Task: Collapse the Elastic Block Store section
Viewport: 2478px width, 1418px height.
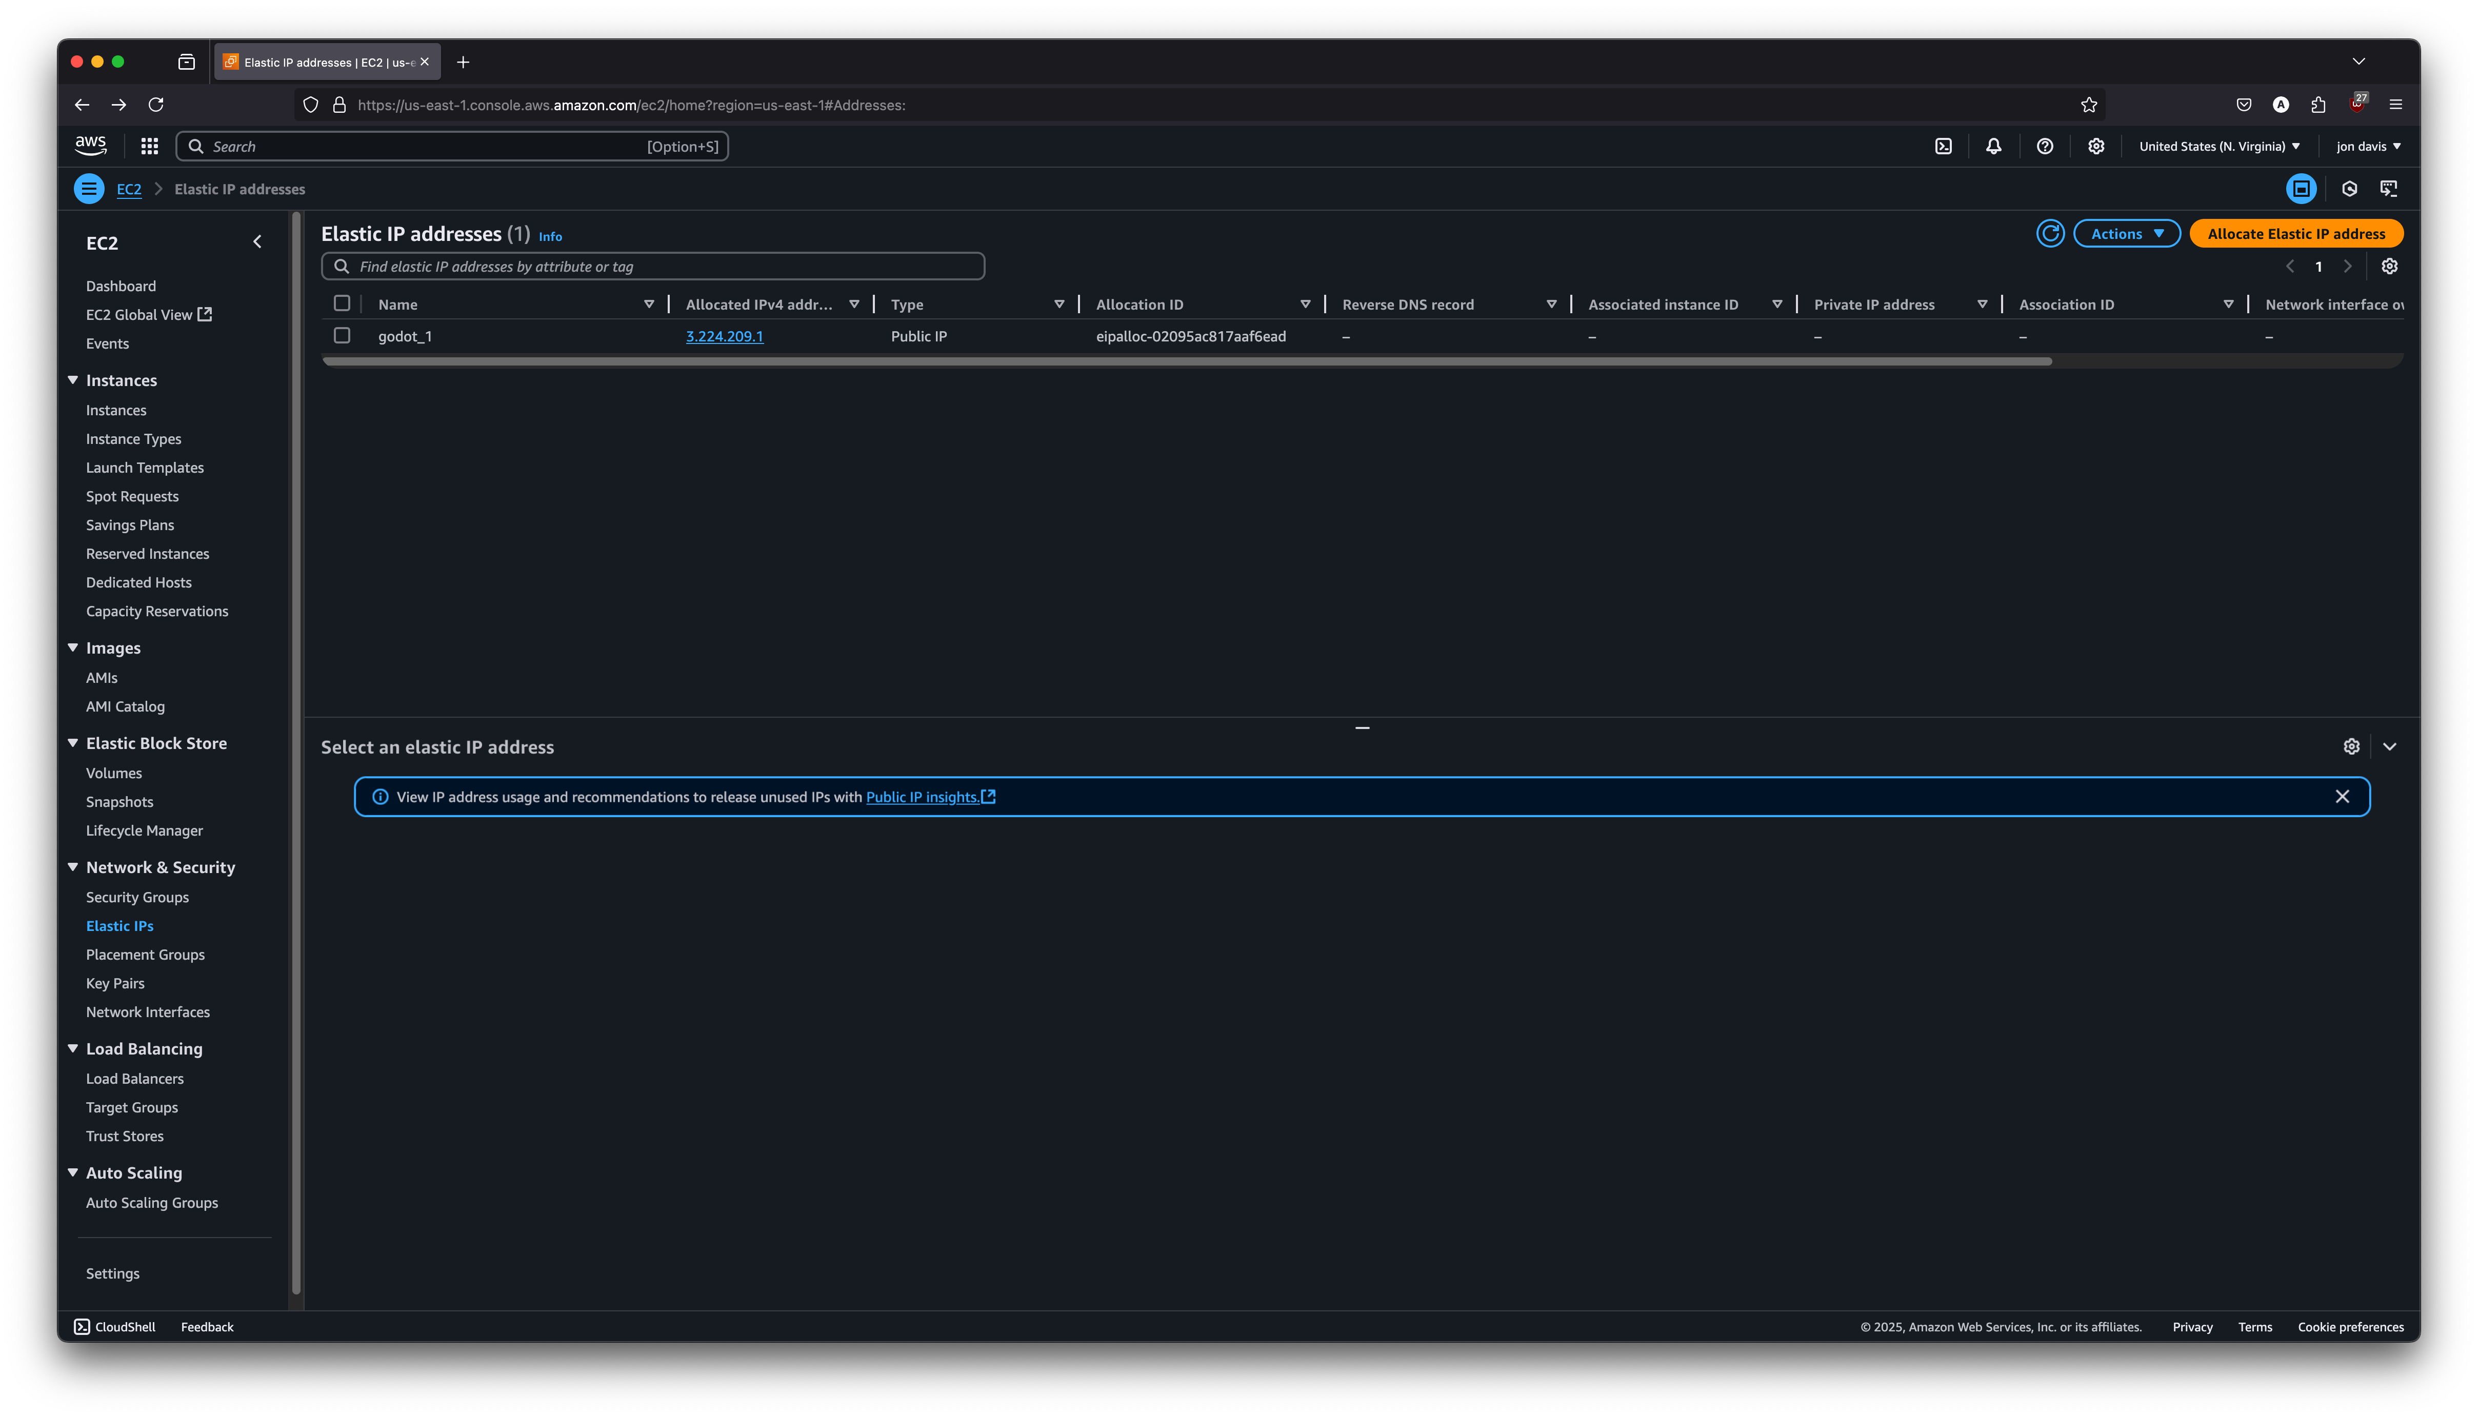Action: click(73, 743)
